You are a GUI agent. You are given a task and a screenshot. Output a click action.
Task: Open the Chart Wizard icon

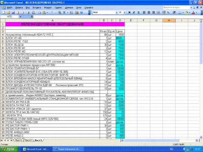tap(78, 12)
